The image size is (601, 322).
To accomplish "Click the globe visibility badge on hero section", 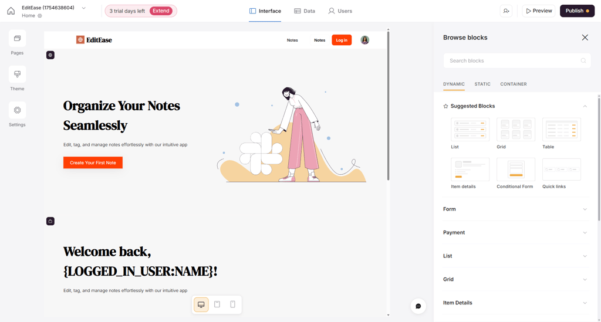I will click(50, 55).
